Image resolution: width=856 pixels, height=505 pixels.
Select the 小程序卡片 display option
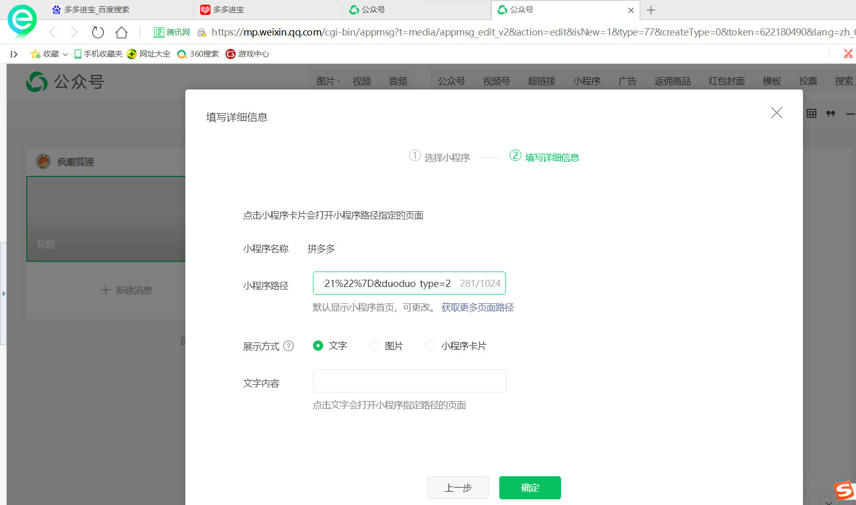(x=430, y=346)
